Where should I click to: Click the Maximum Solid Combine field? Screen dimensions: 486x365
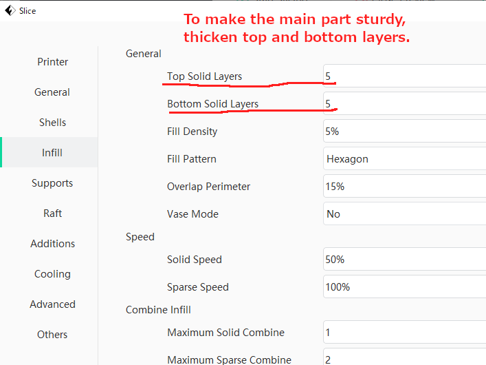(404, 333)
